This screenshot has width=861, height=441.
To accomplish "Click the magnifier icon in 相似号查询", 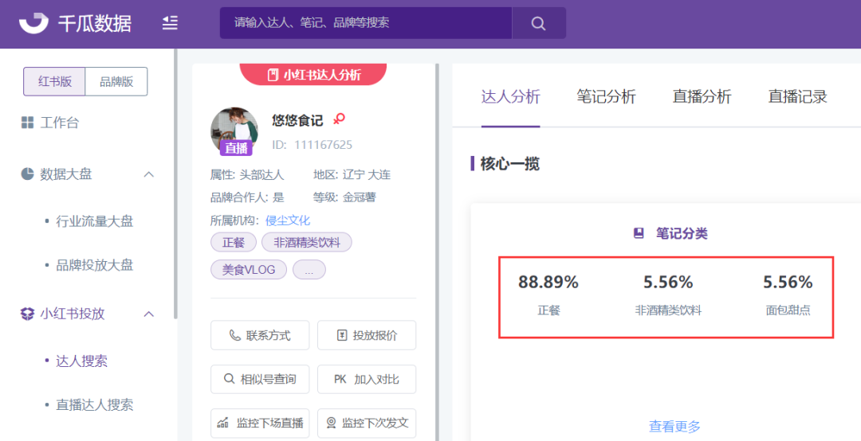I will 230,379.
